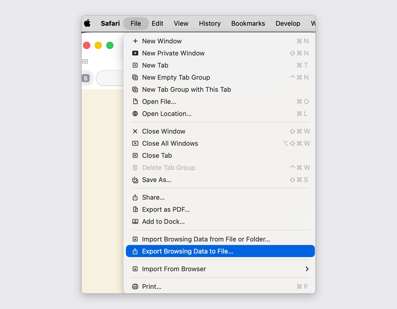Screen dimensions: 397x309
Task: Choose Close All Windows
Action: 220,143
